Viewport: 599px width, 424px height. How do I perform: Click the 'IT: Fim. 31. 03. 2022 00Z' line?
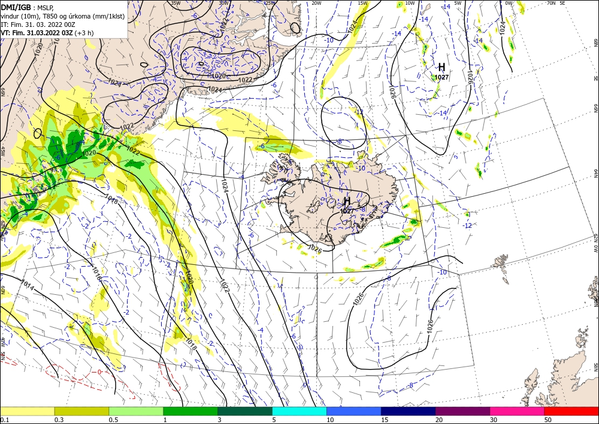point(38,25)
